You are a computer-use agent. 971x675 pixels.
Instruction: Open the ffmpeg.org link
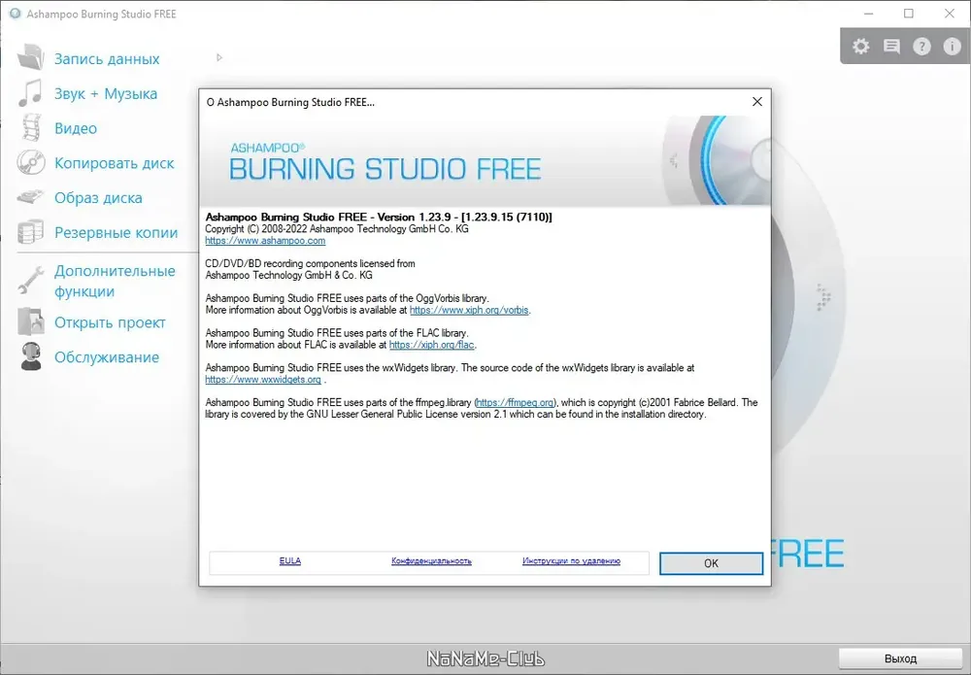[x=516, y=402]
